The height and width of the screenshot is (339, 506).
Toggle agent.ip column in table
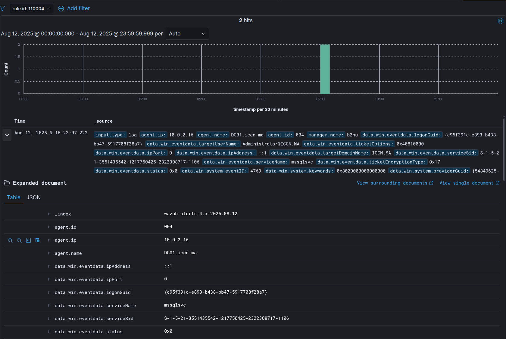click(x=28, y=240)
